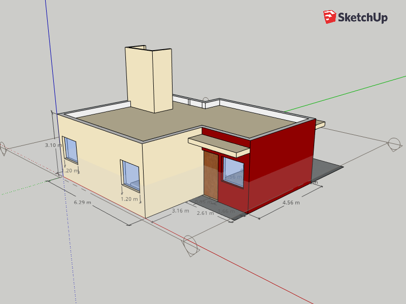Select the 4.56 m dimension label
Viewport: 406px width, 304px height.
point(291,203)
